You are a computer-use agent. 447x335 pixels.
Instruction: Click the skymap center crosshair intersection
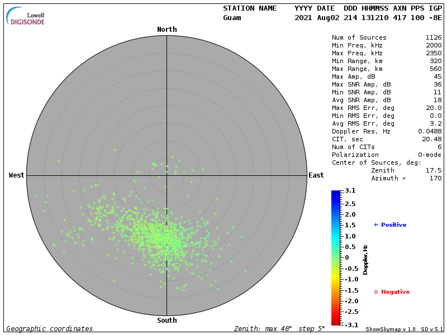167,175
